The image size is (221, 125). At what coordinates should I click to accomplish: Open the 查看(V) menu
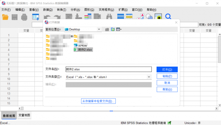pos(34,10)
